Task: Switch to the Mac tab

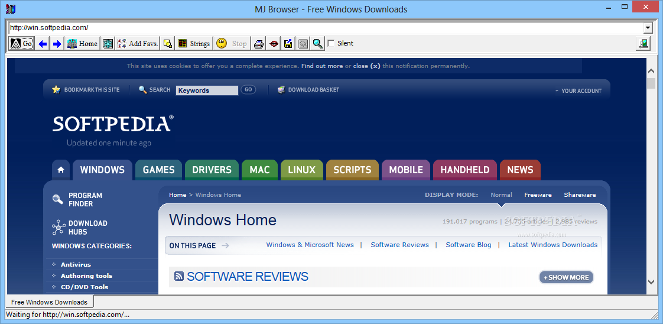Action: click(x=259, y=170)
